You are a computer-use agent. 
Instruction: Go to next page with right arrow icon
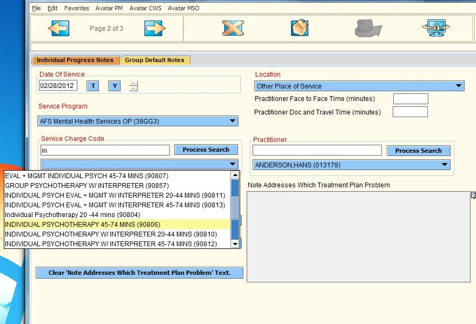click(x=155, y=28)
